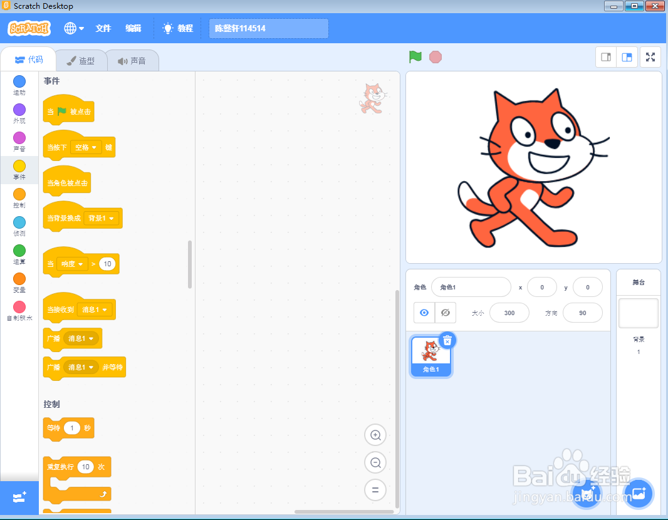Edit the project title field 陈竖轩114514
Image resolution: width=668 pixels, height=520 pixels.
(x=268, y=28)
